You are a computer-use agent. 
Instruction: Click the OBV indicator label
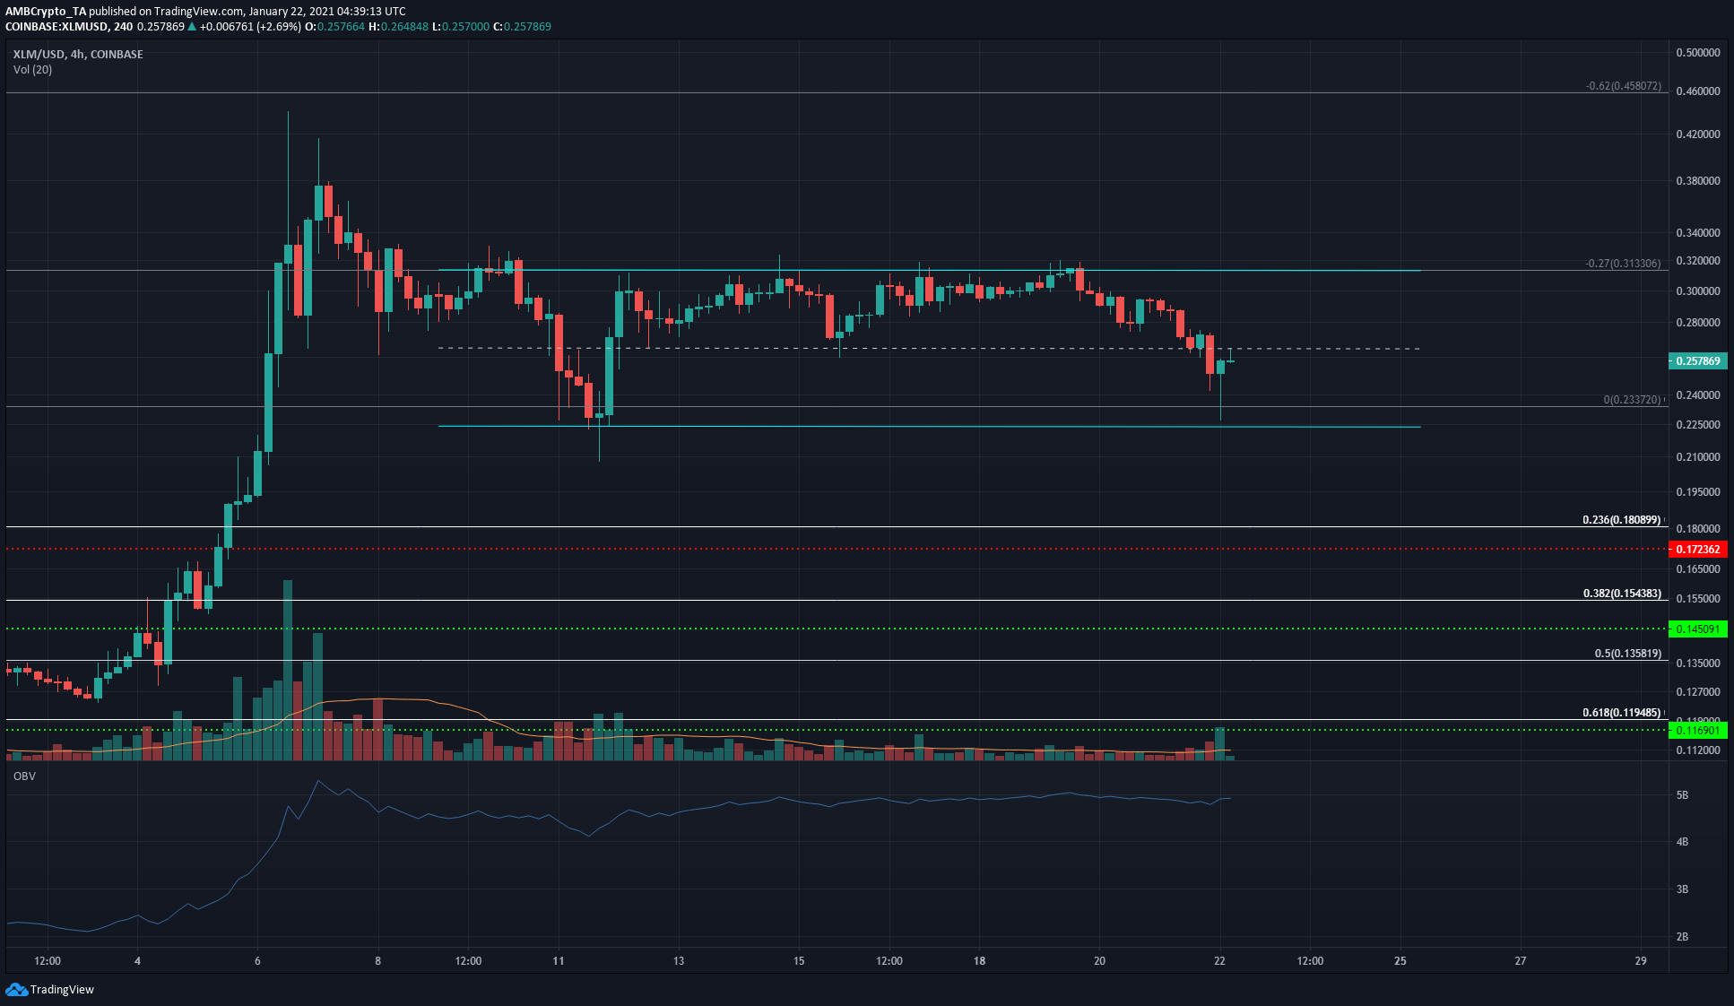click(24, 776)
